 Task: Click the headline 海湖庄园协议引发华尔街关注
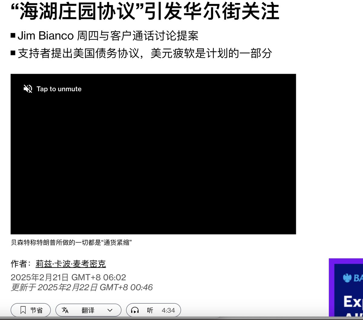tap(145, 11)
